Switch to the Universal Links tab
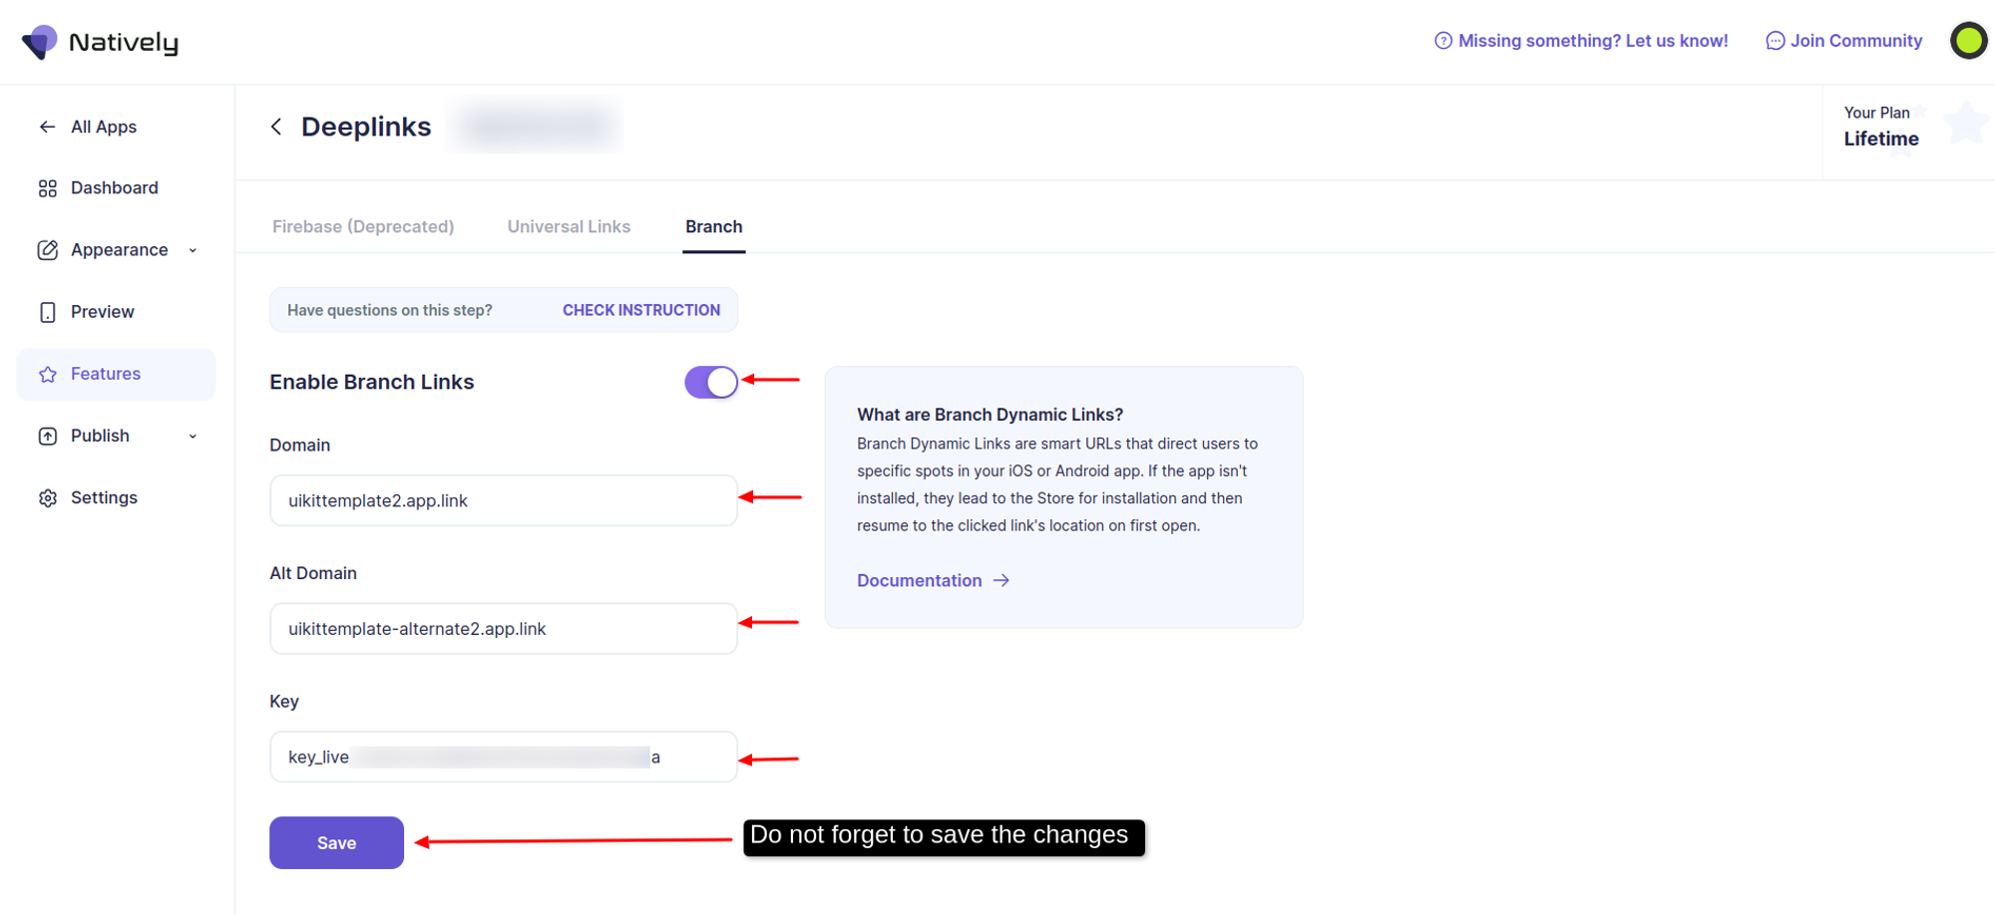1995x915 pixels. 569,226
